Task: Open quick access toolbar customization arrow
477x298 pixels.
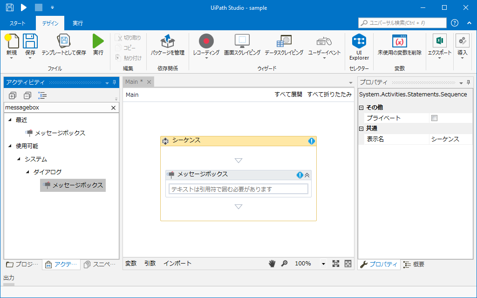Action: pyautogui.click(x=52, y=7)
